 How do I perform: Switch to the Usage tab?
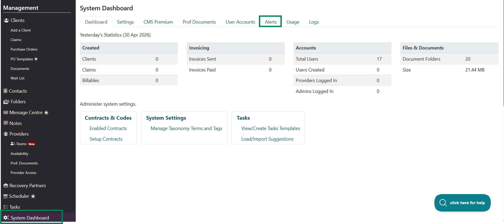coord(293,22)
